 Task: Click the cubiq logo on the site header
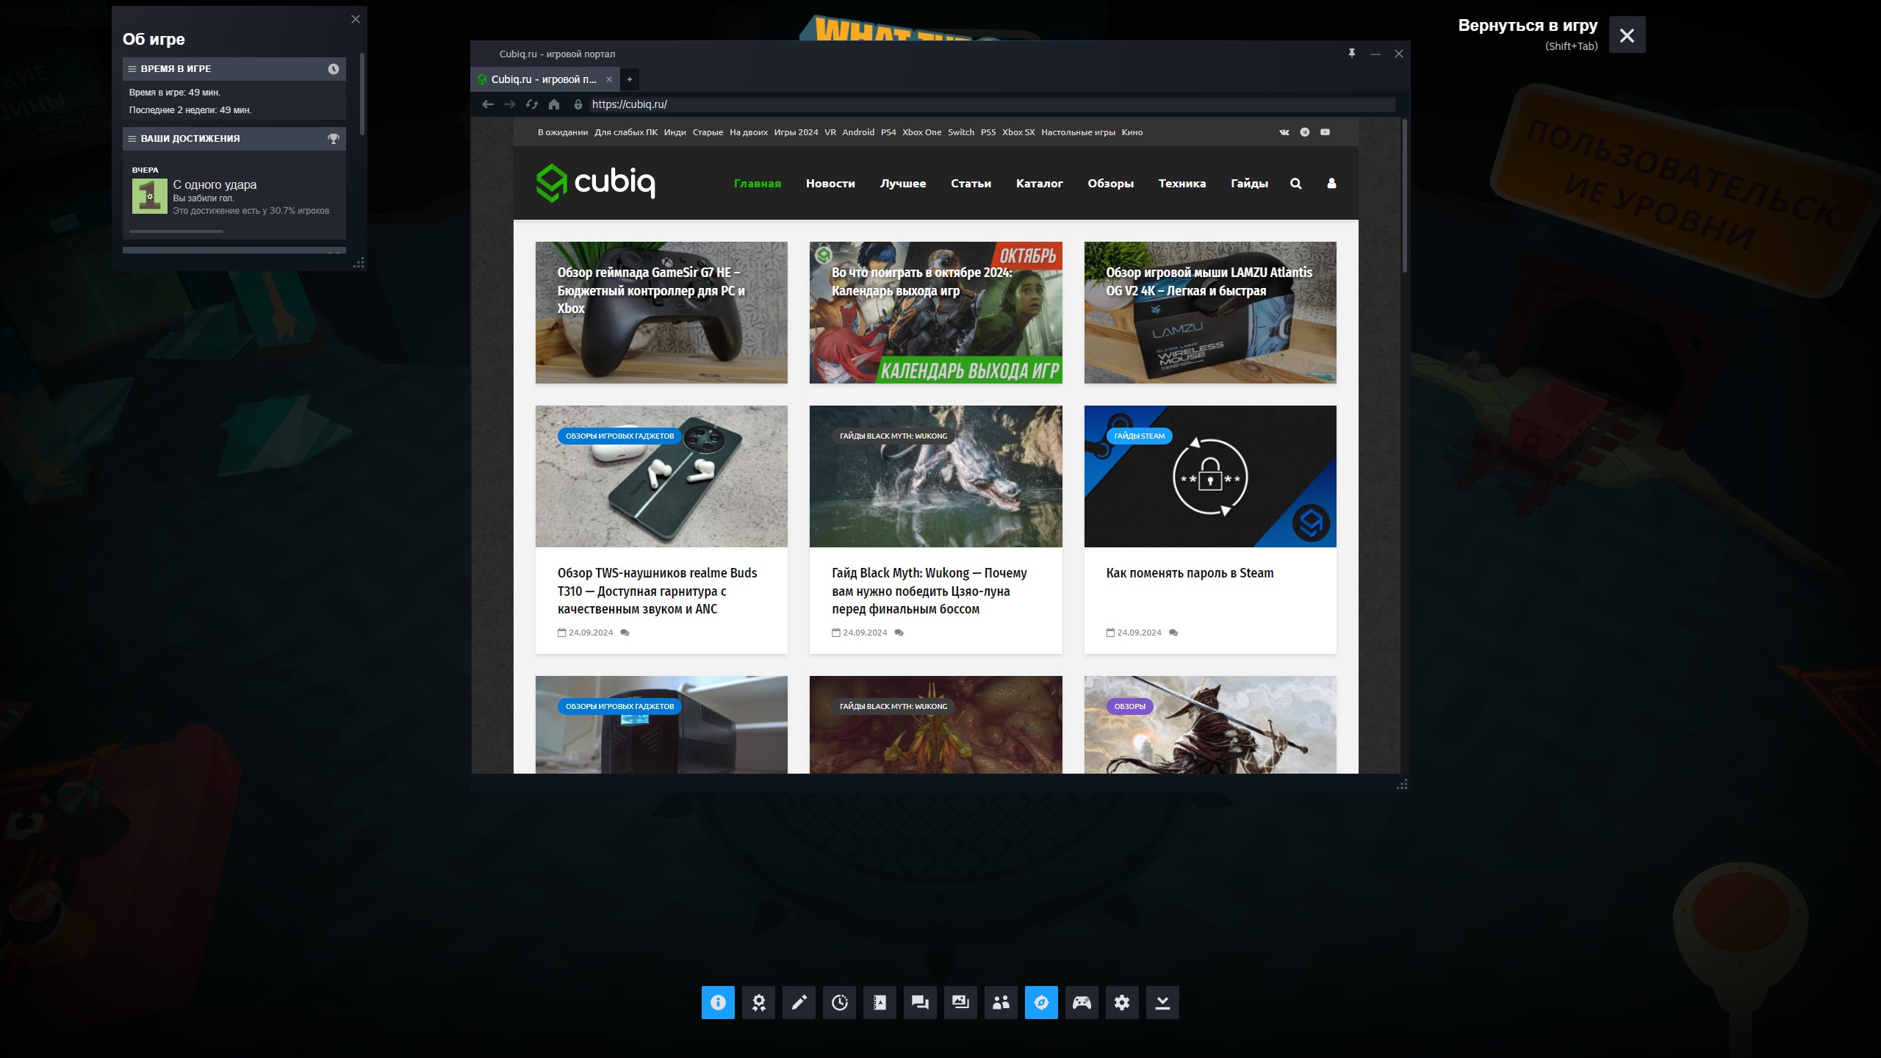[596, 183]
